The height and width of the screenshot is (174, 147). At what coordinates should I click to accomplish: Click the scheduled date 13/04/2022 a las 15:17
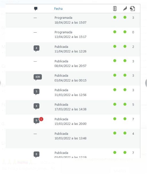coord(70,37)
